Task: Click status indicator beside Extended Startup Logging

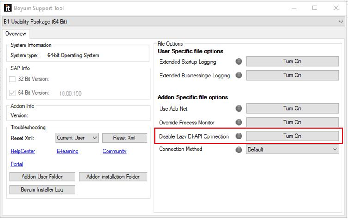Action: point(239,62)
